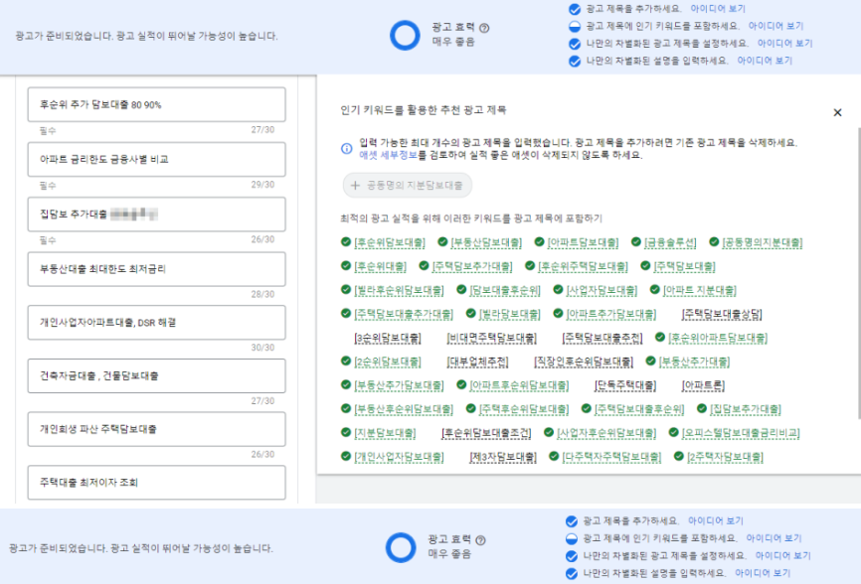
Task: Click the green check icon beside 후순위담보대출
Action: (345, 241)
